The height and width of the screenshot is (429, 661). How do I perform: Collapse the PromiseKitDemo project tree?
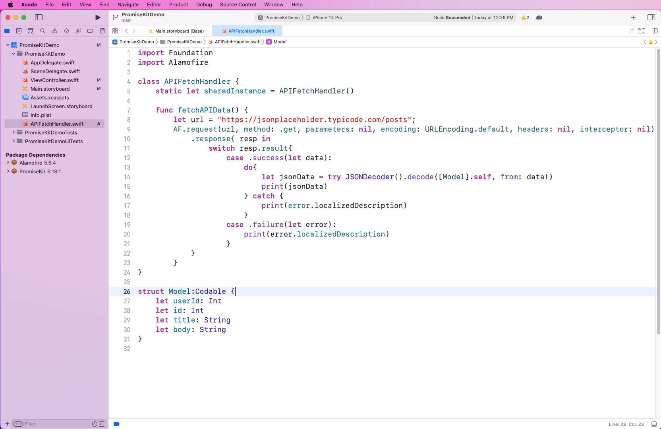7,45
